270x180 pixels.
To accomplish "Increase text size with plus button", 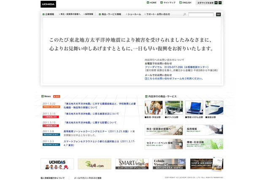I will coord(216,3).
